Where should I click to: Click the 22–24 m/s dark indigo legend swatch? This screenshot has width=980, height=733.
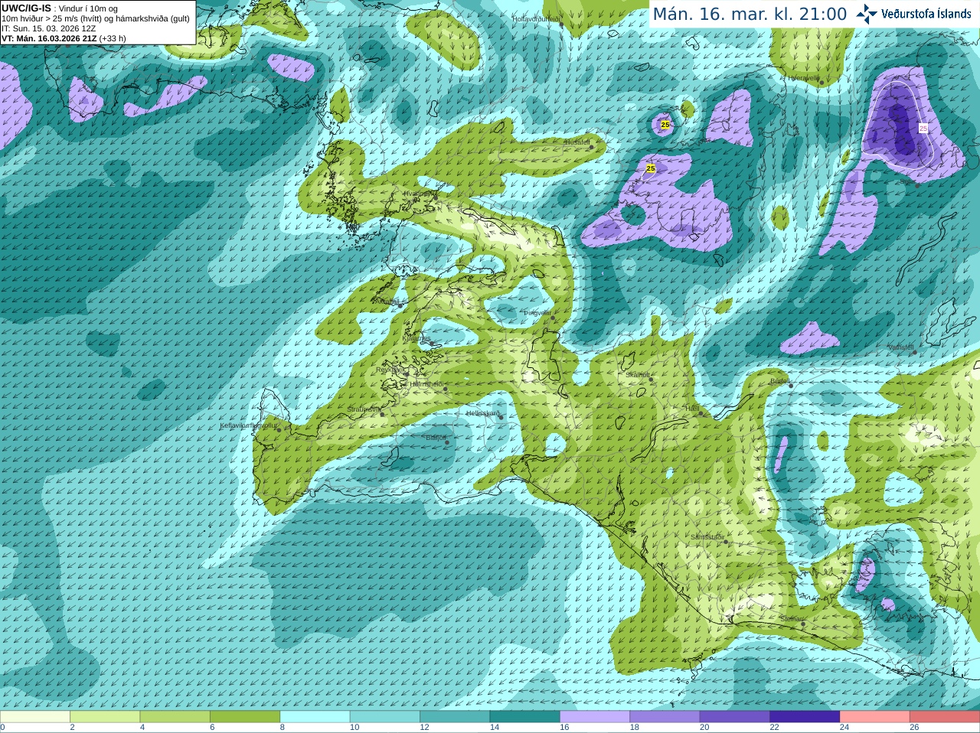pyautogui.click(x=805, y=717)
